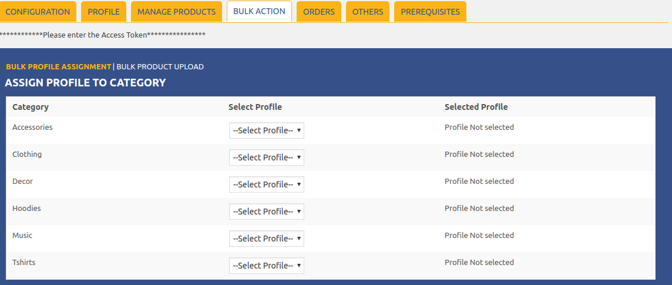Open the Tshirts profile dropdown
The height and width of the screenshot is (285, 672).
[x=266, y=266]
